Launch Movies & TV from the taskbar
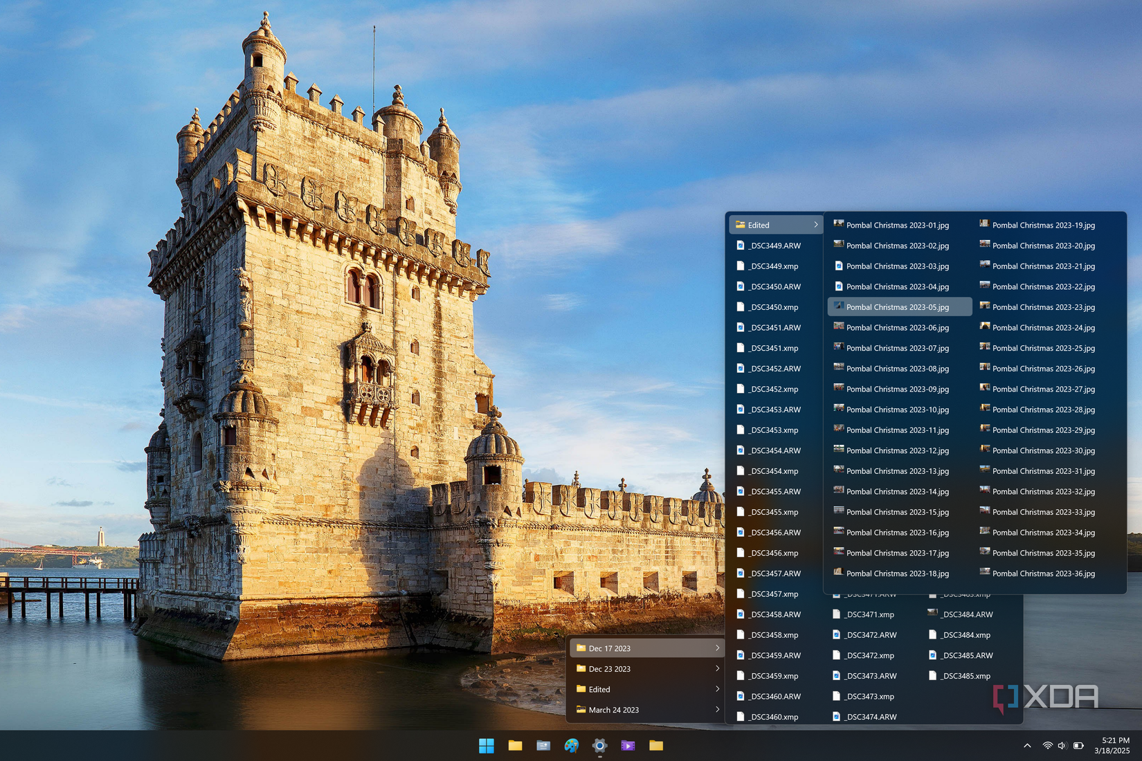This screenshot has width=1142, height=761. pos(627,746)
